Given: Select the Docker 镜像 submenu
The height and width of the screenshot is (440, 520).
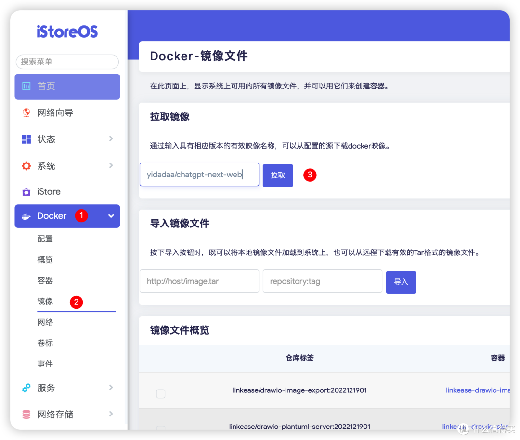Looking at the screenshot, I should coord(45,302).
